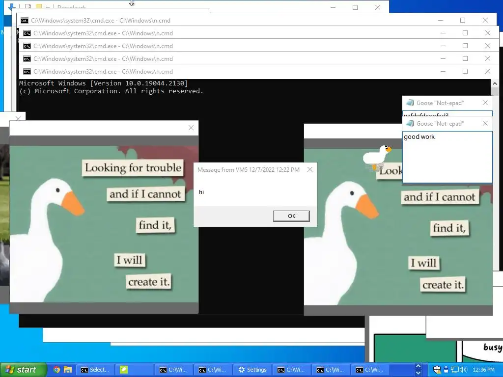
Task: Click the small white goose sprite walking on screen
Action: click(x=377, y=157)
